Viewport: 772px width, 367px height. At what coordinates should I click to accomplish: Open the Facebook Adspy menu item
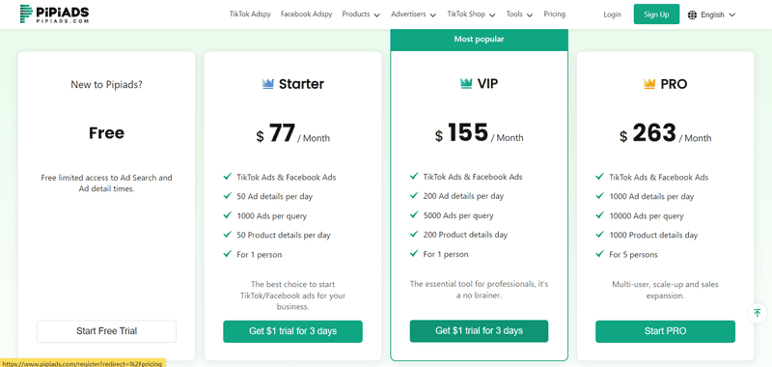point(306,14)
